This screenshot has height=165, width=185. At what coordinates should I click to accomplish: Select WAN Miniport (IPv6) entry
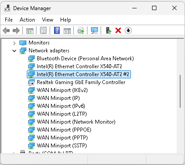[61, 106]
